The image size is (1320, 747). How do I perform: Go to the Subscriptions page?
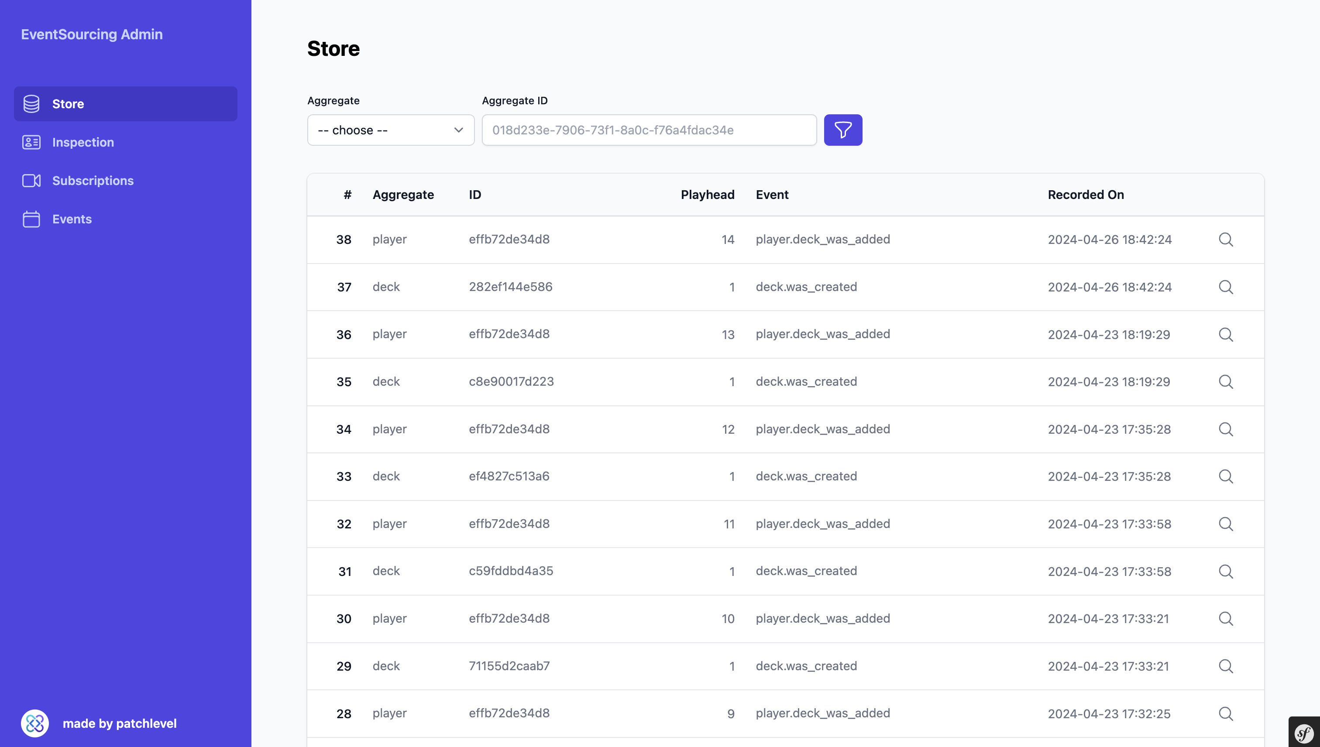(x=125, y=181)
